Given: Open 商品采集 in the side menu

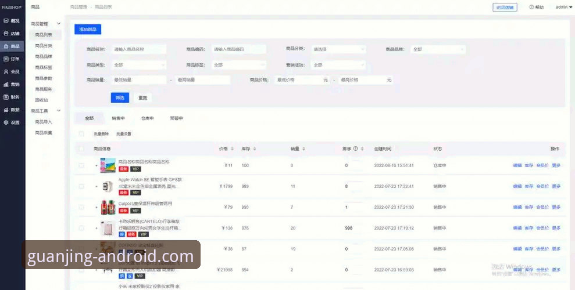Looking at the screenshot, I should (x=44, y=133).
